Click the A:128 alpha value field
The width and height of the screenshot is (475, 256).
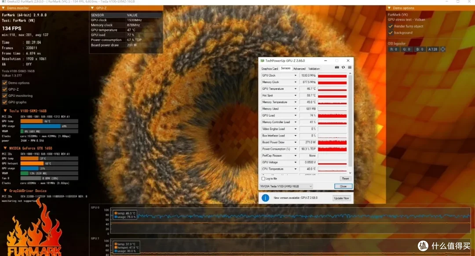[433, 49]
